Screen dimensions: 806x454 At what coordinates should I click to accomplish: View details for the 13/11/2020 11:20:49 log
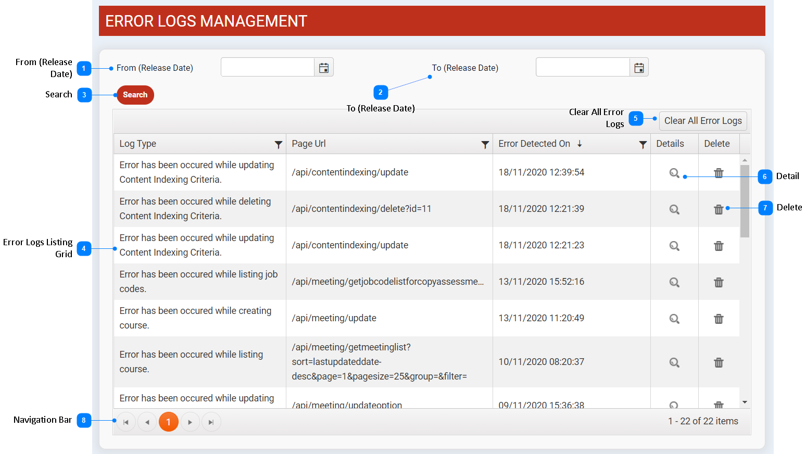pyautogui.click(x=674, y=319)
